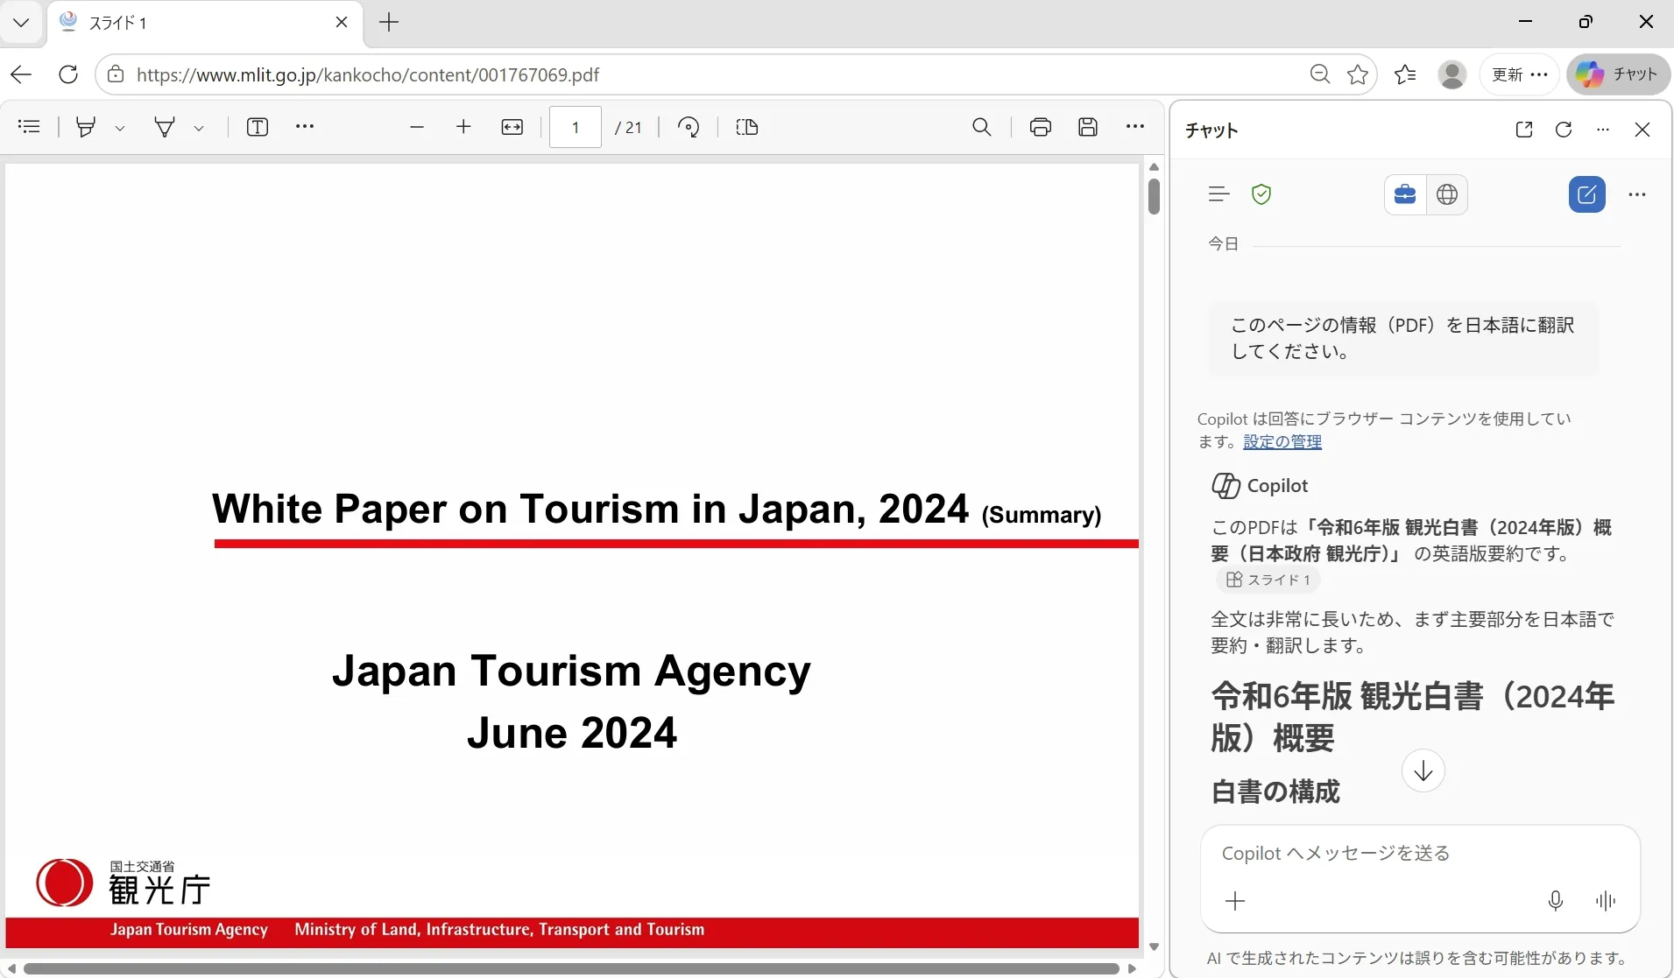Close the チャット side pane
This screenshot has height=978, width=1674.
[x=1642, y=130]
